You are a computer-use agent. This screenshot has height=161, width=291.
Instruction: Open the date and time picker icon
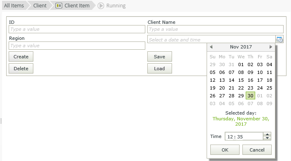click(279, 39)
